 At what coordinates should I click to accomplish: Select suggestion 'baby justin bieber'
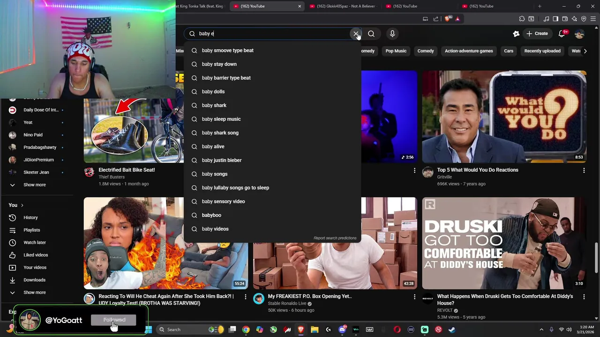pos(272,160)
